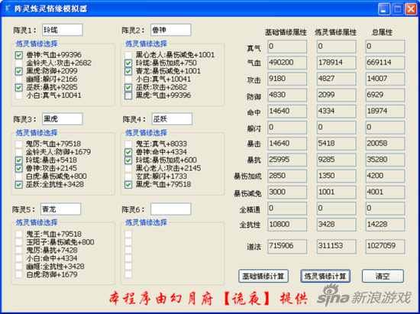Click 道法 base value field 715906
The image size is (420, 314).
(x=287, y=247)
